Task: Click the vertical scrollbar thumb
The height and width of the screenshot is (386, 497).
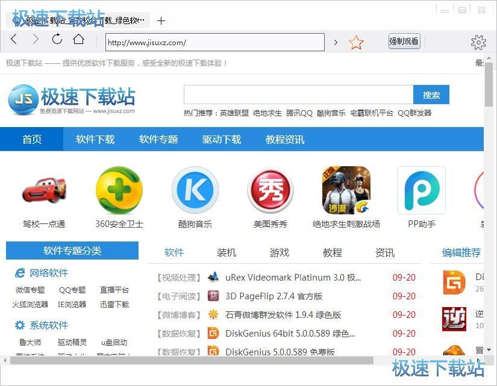Action: click(x=489, y=85)
